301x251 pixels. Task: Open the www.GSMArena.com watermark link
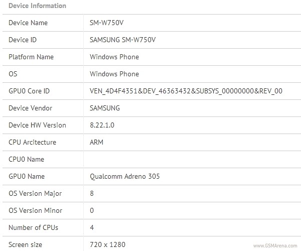click(275, 246)
